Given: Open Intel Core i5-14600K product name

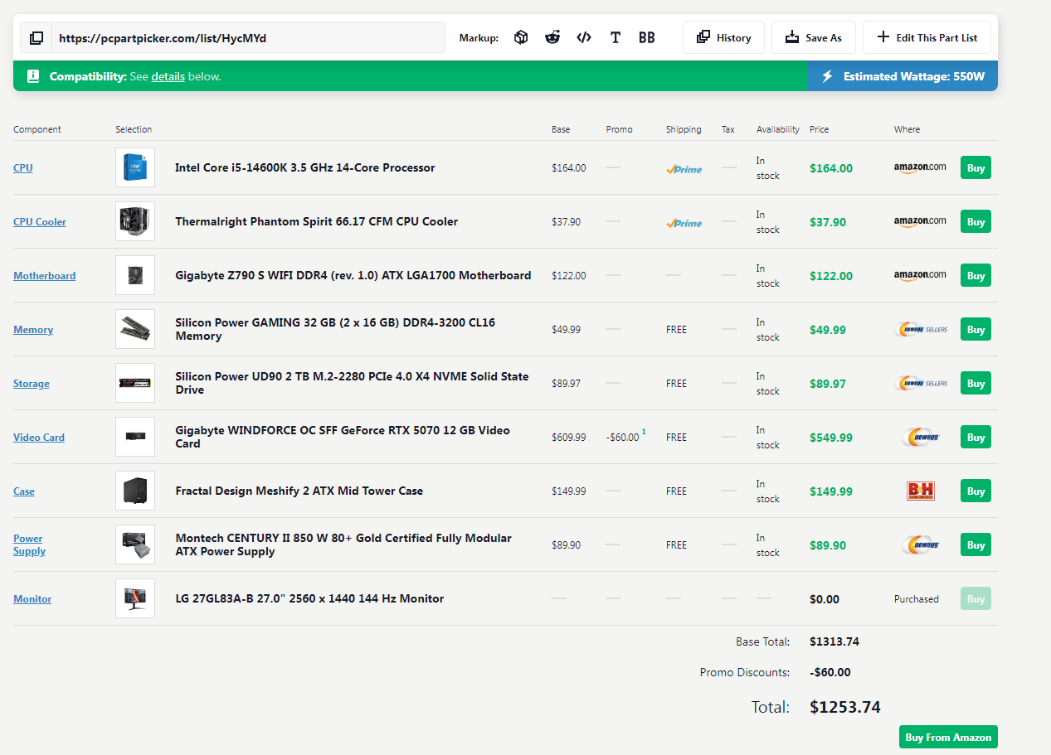Looking at the screenshot, I should [x=305, y=167].
